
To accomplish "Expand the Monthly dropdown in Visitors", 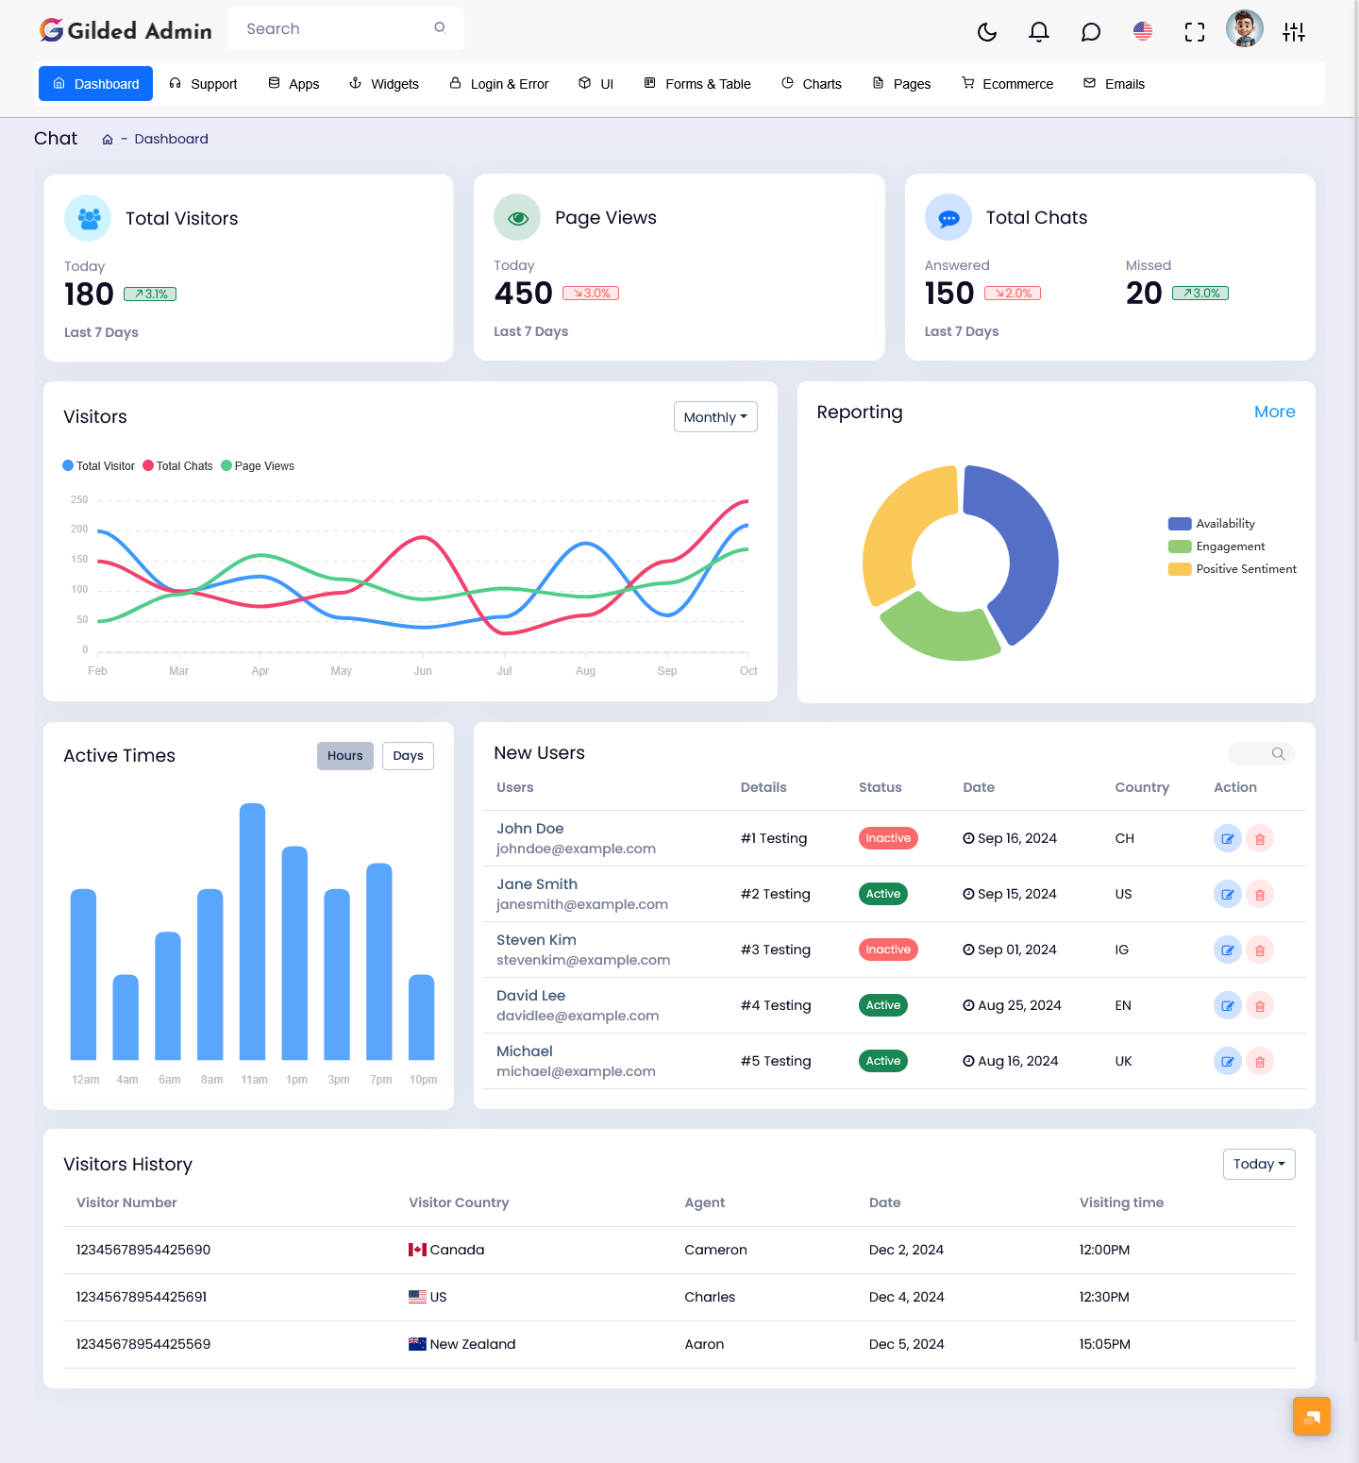I will 715,417.
